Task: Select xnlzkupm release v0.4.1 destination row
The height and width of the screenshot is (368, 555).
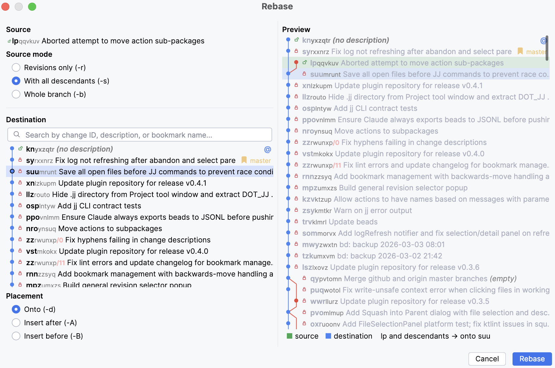Action: 140,183
